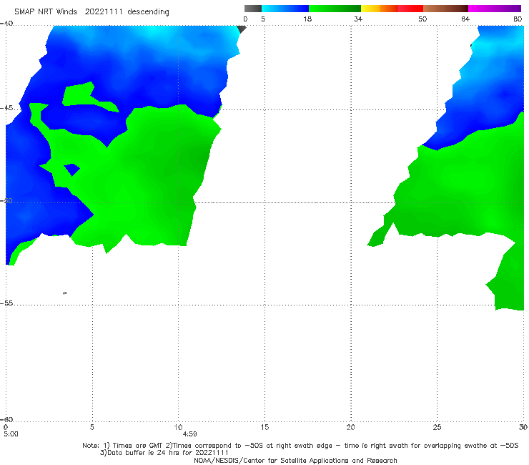Click colorbar label "64"

coord(465,19)
